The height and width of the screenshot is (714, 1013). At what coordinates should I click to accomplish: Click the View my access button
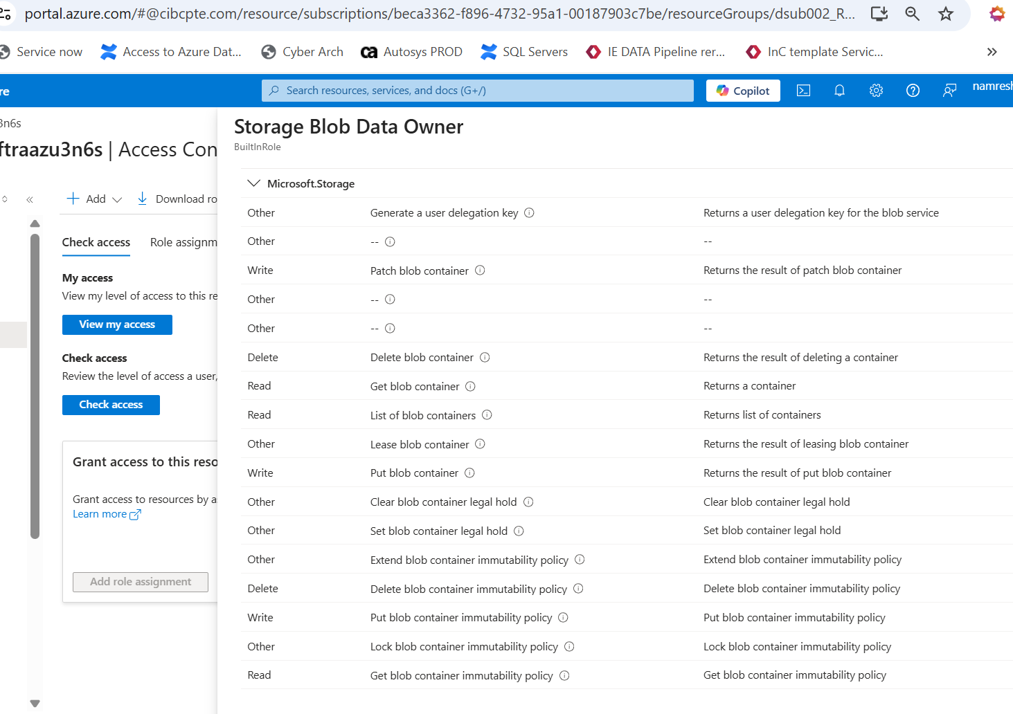click(117, 324)
